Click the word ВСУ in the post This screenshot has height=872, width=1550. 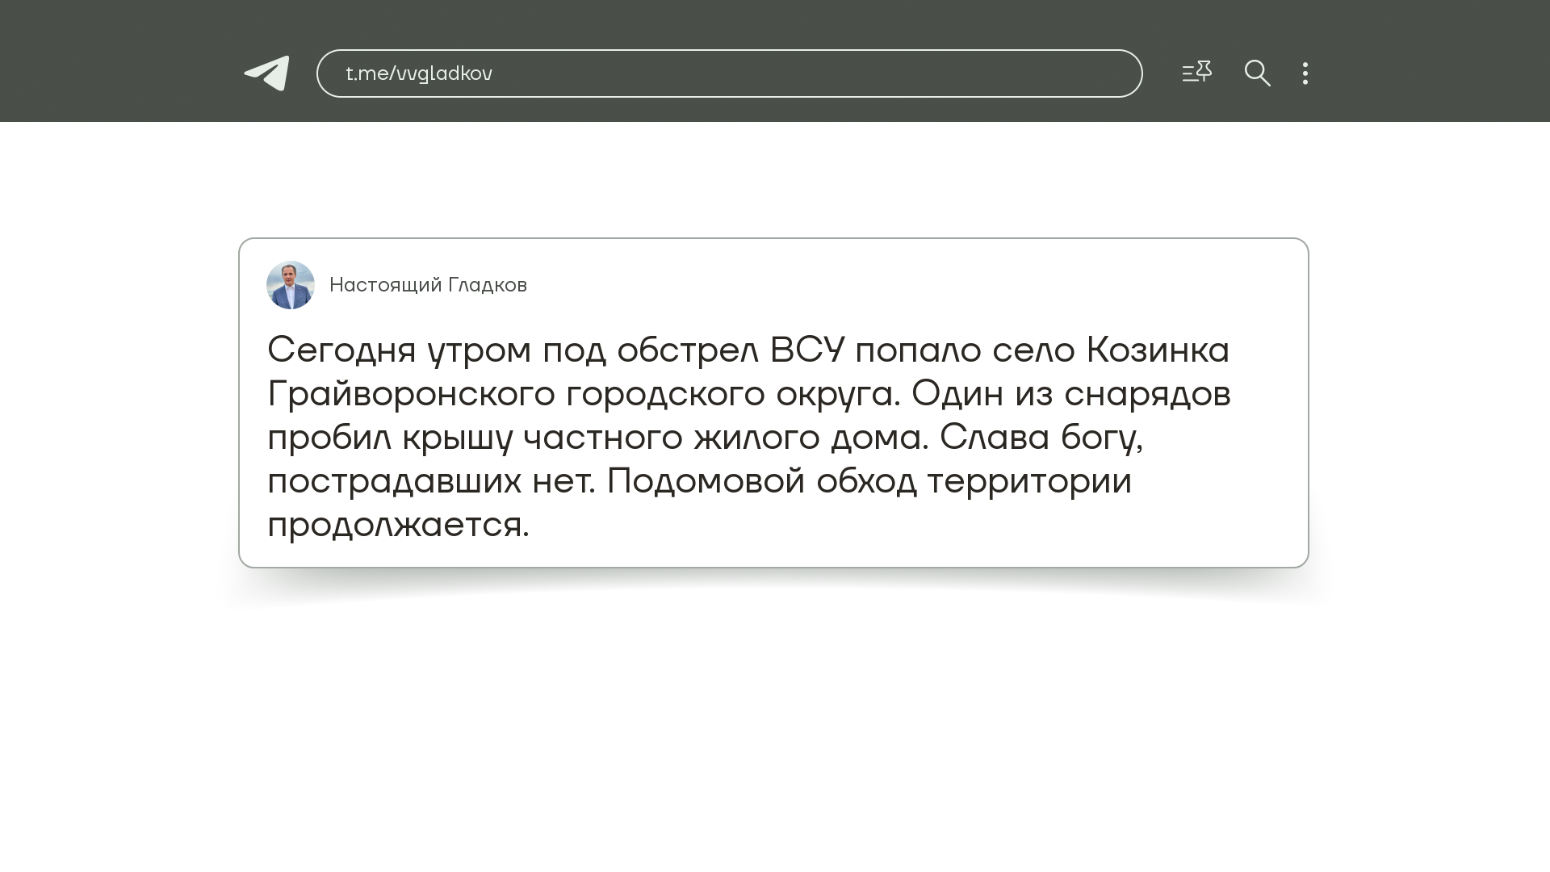(x=806, y=350)
